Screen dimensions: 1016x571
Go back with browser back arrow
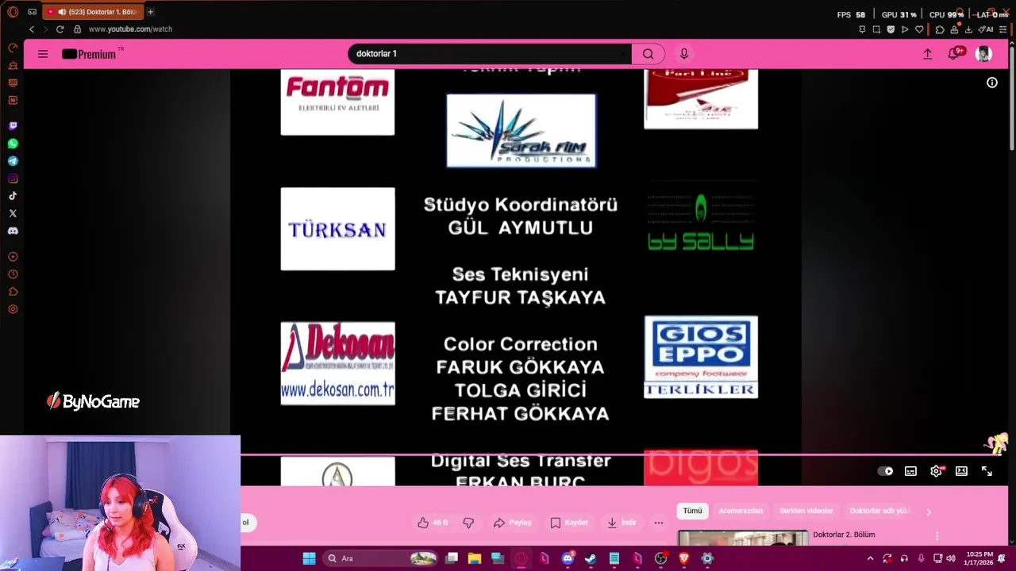(x=32, y=29)
